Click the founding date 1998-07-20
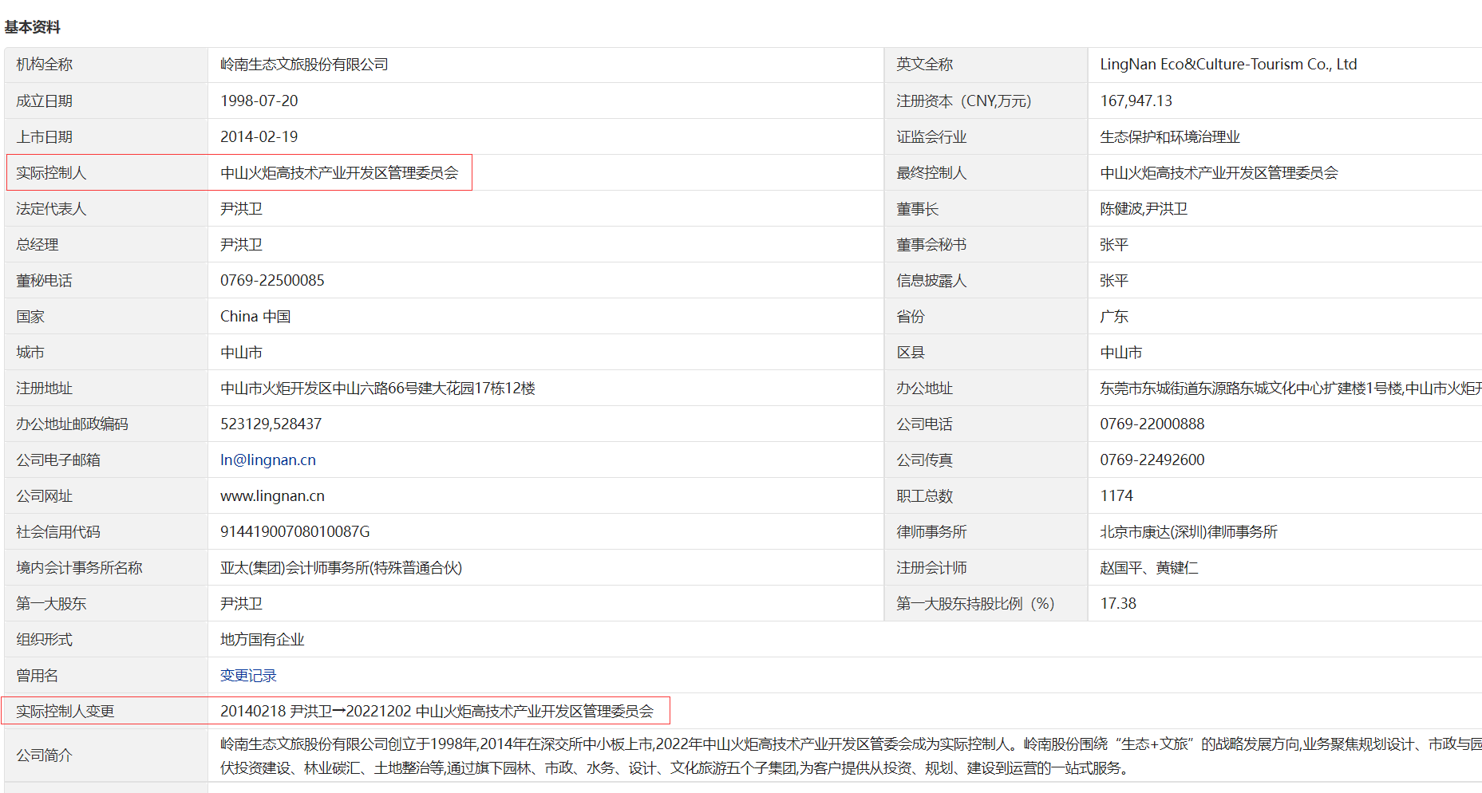Viewport: 1482px width, 793px height. pyautogui.click(x=259, y=101)
